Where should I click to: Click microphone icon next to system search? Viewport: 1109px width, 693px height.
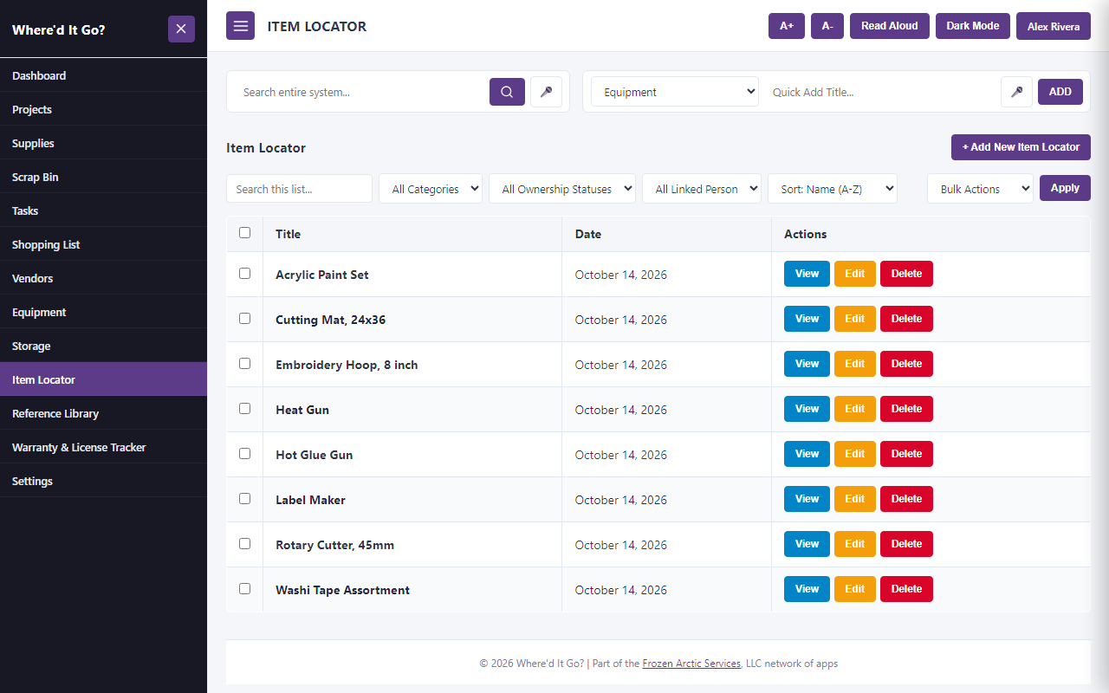pyautogui.click(x=546, y=92)
